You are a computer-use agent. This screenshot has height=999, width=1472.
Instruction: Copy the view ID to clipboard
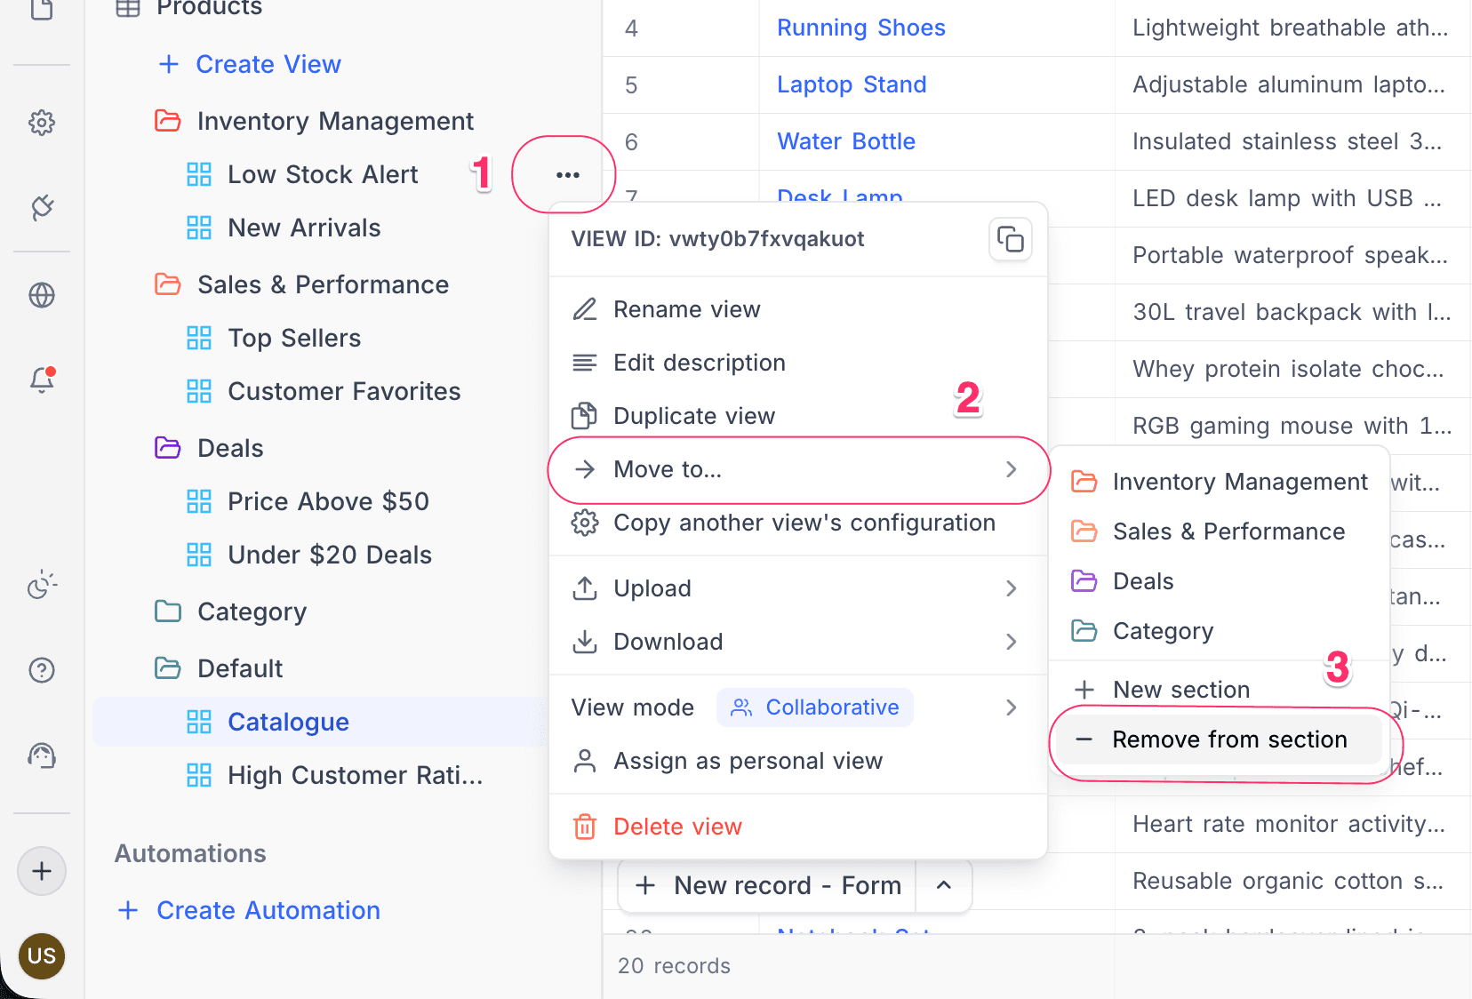click(1010, 239)
